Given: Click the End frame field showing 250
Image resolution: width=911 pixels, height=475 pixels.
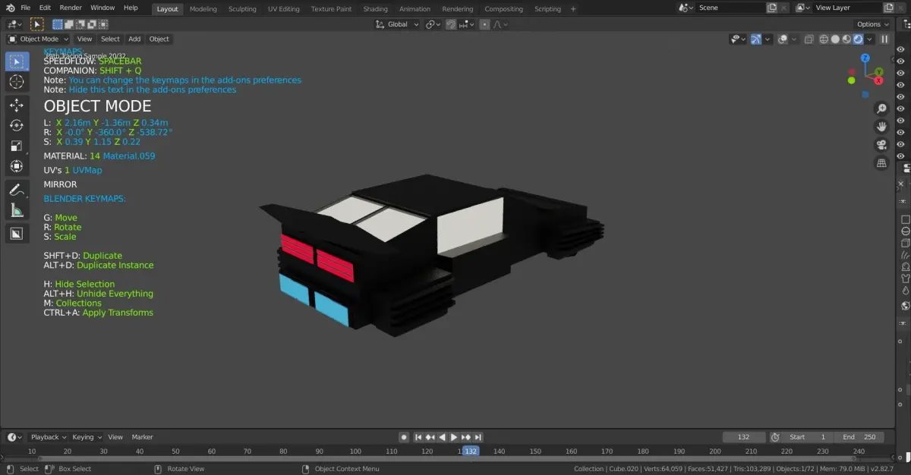Looking at the screenshot, I should (x=859, y=437).
